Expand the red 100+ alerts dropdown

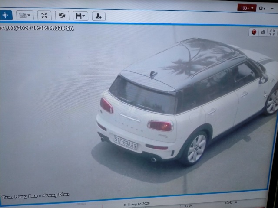pos(246,8)
